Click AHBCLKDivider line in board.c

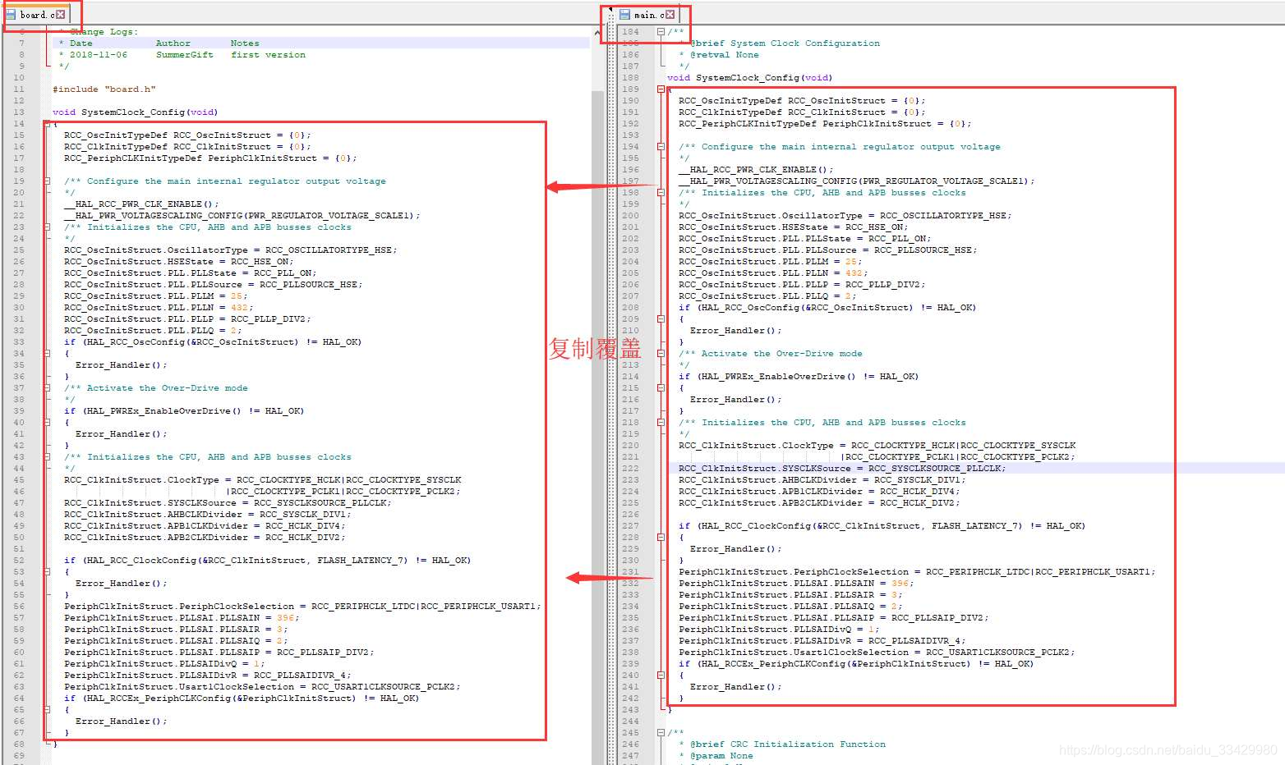tap(207, 514)
